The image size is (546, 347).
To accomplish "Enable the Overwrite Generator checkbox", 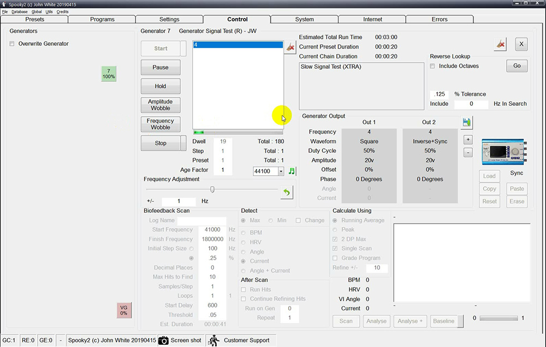I will [x=12, y=44].
